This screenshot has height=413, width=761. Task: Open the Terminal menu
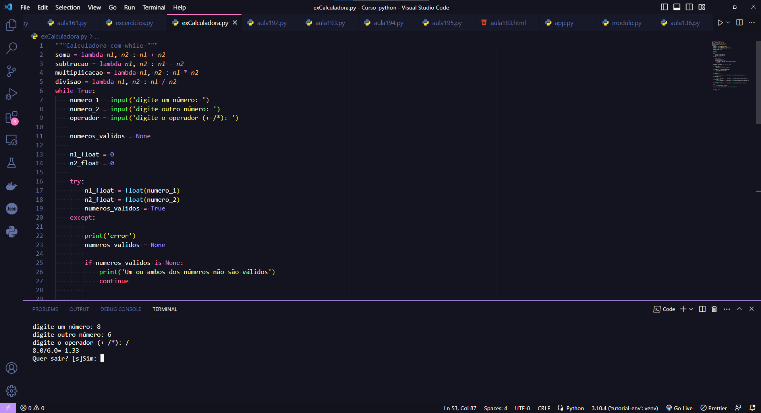click(x=153, y=7)
